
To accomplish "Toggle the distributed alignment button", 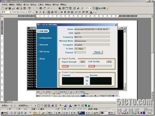I will (72, 12).
